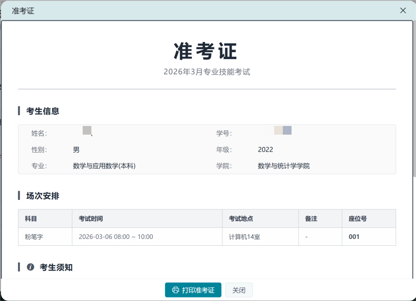Image resolution: width=416 pixels, height=301 pixels.
Task: Click the 学院 field label
Action: tap(224, 166)
